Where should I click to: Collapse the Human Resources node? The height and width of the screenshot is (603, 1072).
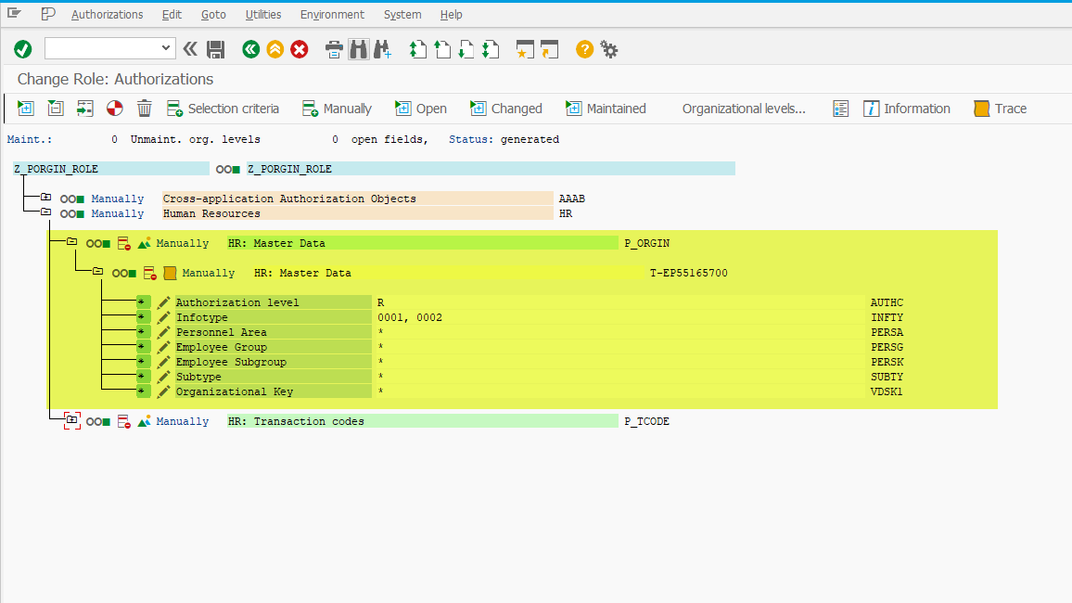tap(45, 212)
